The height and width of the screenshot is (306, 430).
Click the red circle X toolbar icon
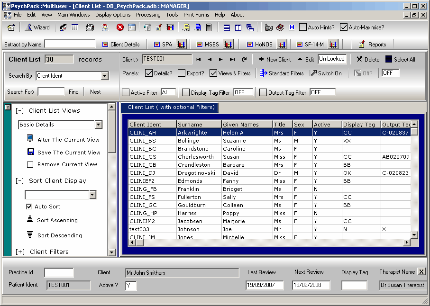pos(120,27)
